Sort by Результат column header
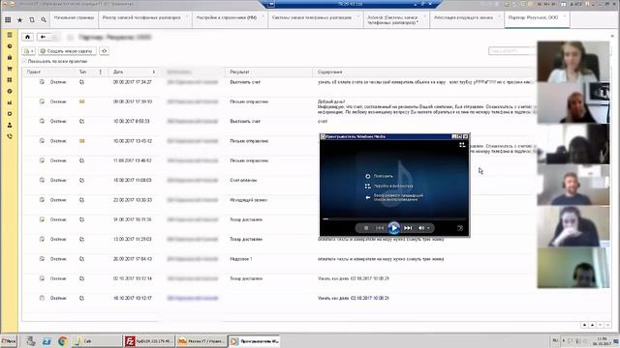Viewport: 620px width, 348px height. [269, 72]
